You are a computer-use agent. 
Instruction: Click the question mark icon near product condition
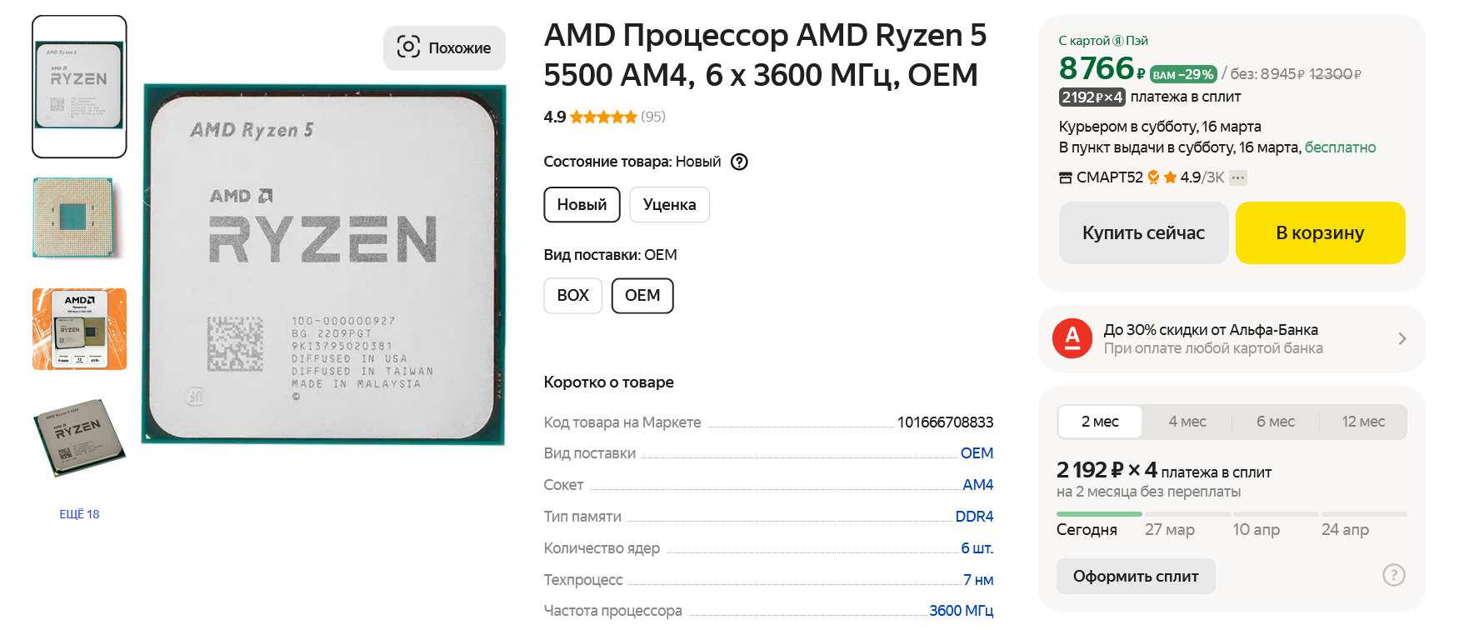(739, 162)
